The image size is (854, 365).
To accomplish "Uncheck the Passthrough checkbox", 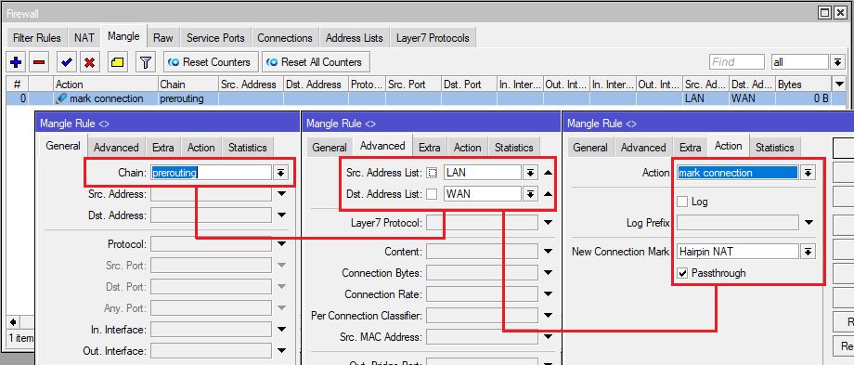I will [682, 273].
